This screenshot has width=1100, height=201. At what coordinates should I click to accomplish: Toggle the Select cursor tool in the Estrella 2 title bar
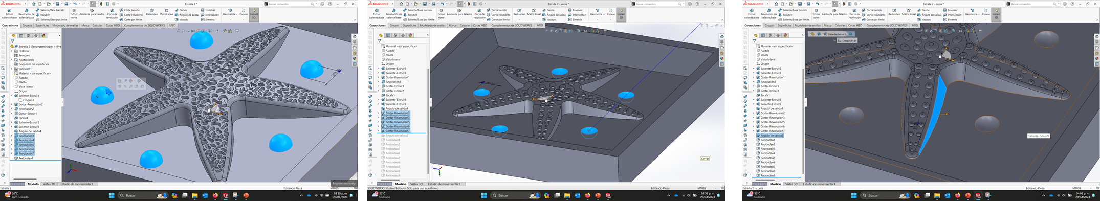click(93, 4)
